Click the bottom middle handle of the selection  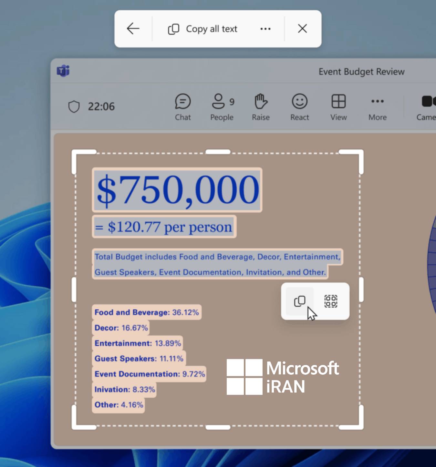pyautogui.click(x=218, y=427)
